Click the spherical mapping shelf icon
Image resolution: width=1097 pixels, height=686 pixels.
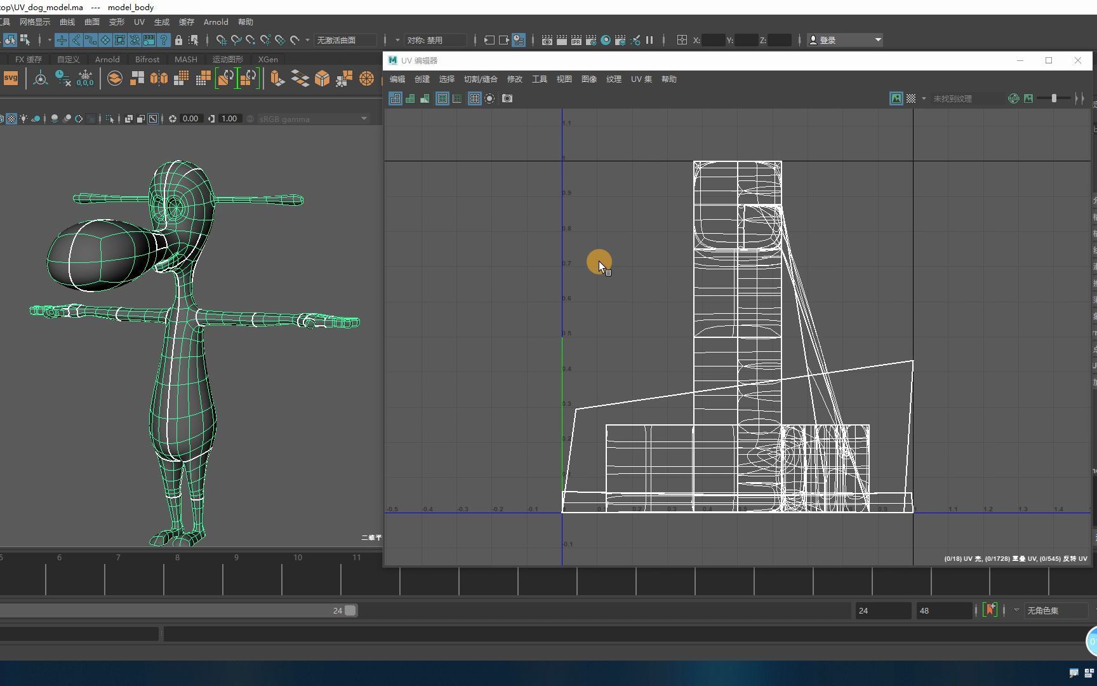click(367, 78)
